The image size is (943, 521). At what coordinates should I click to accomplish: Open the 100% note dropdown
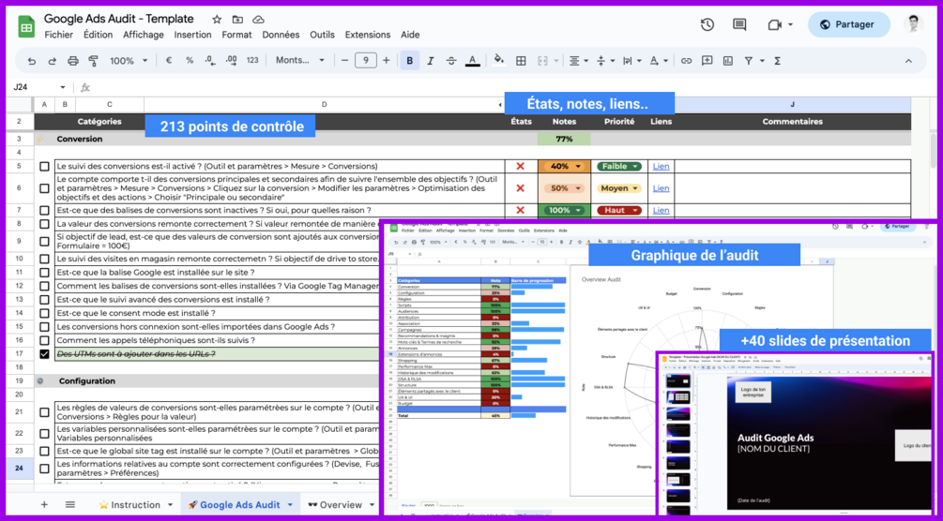(x=579, y=210)
